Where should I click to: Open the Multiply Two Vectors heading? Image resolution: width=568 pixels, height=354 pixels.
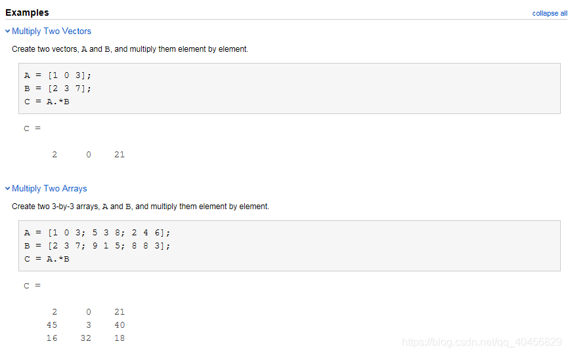tap(51, 31)
